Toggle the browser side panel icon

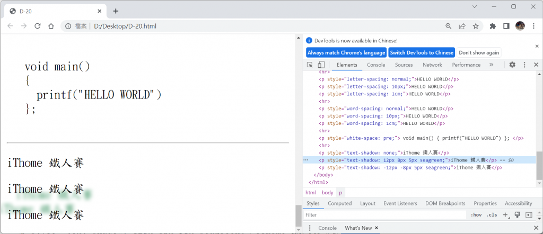point(506,26)
